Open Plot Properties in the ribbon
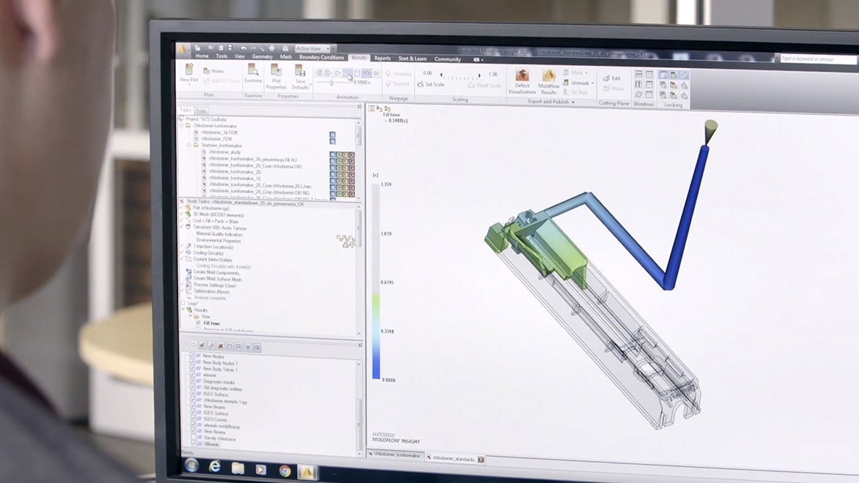Screen dimensions: 859x483 (276, 74)
